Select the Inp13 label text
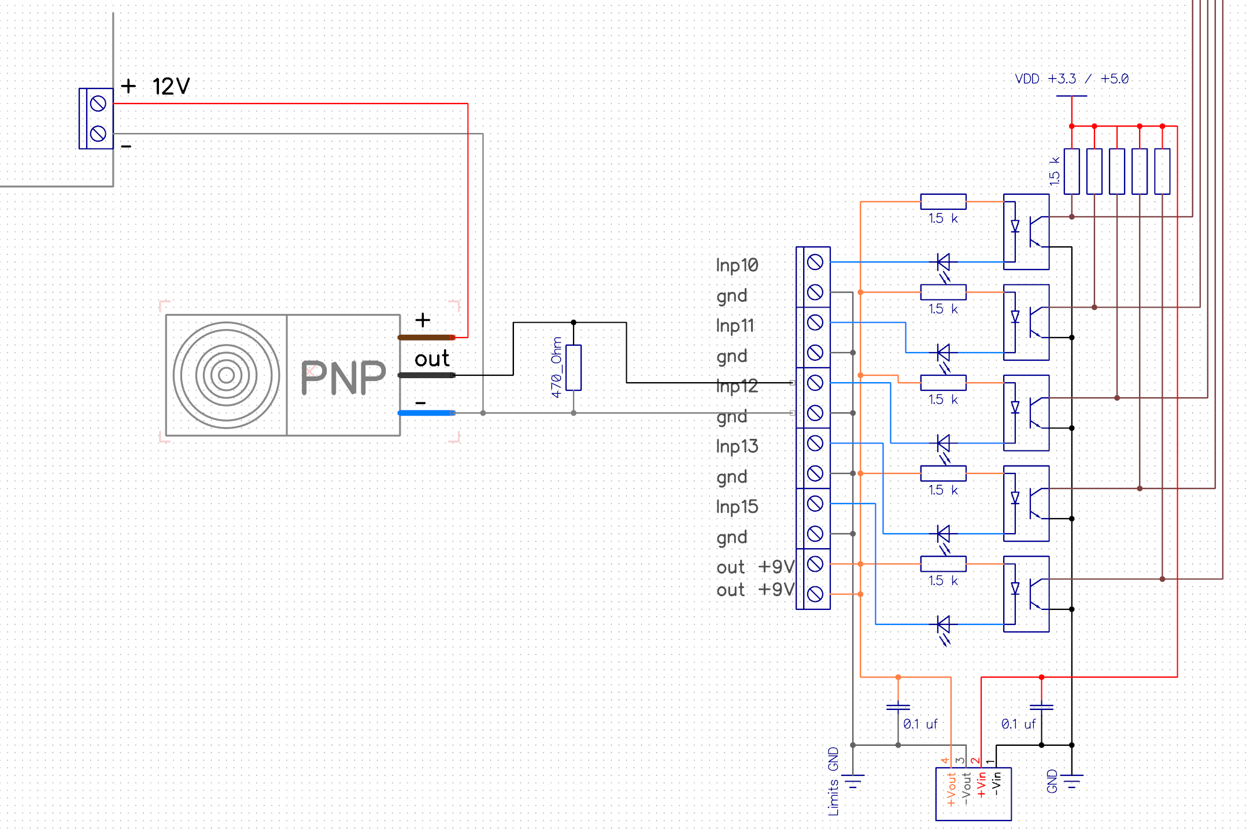The image size is (1250, 832). click(737, 446)
